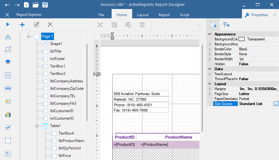Select lblCompanyAddress in the Report Explorer
This screenshot has width=279, height=160.
click(66, 81)
